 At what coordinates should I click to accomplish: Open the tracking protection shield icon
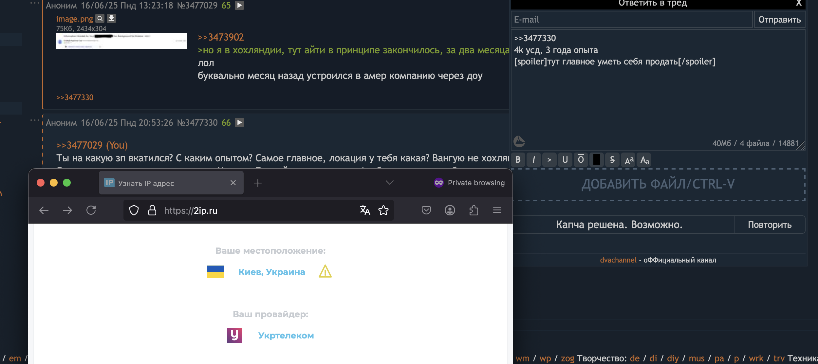tap(134, 210)
